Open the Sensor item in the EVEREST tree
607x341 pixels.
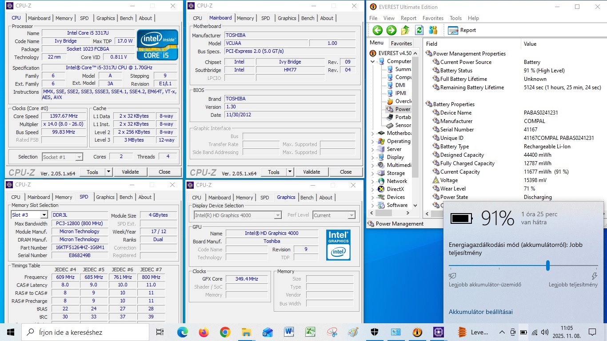click(x=403, y=125)
